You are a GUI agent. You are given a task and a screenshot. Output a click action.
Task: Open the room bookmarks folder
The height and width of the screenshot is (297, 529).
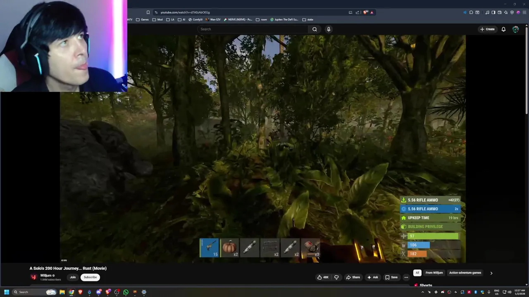point(262,19)
